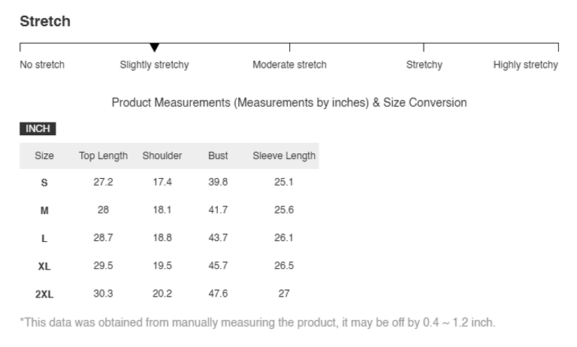The image size is (577, 347).
Task: Click the 'Sleeve Length' column header
Action: [x=284, y=156]
